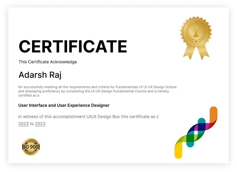Screen dimensions: 237x172
Task: Click the number 1 inside the medal
Action: click(196, 32)
